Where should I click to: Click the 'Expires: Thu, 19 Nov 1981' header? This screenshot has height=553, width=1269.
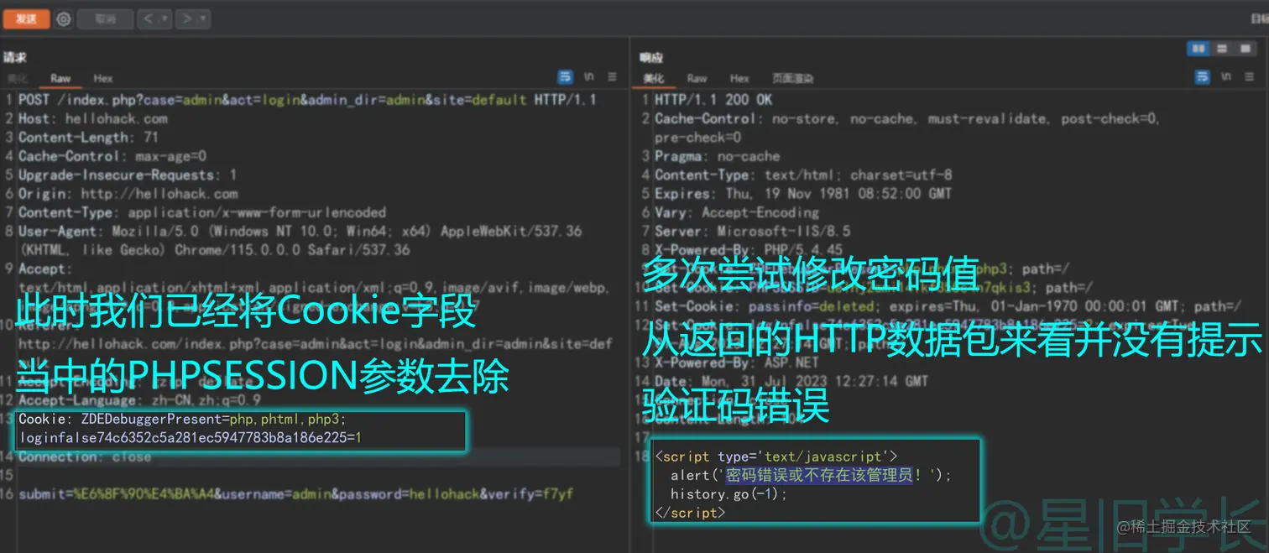click(803, 194)
